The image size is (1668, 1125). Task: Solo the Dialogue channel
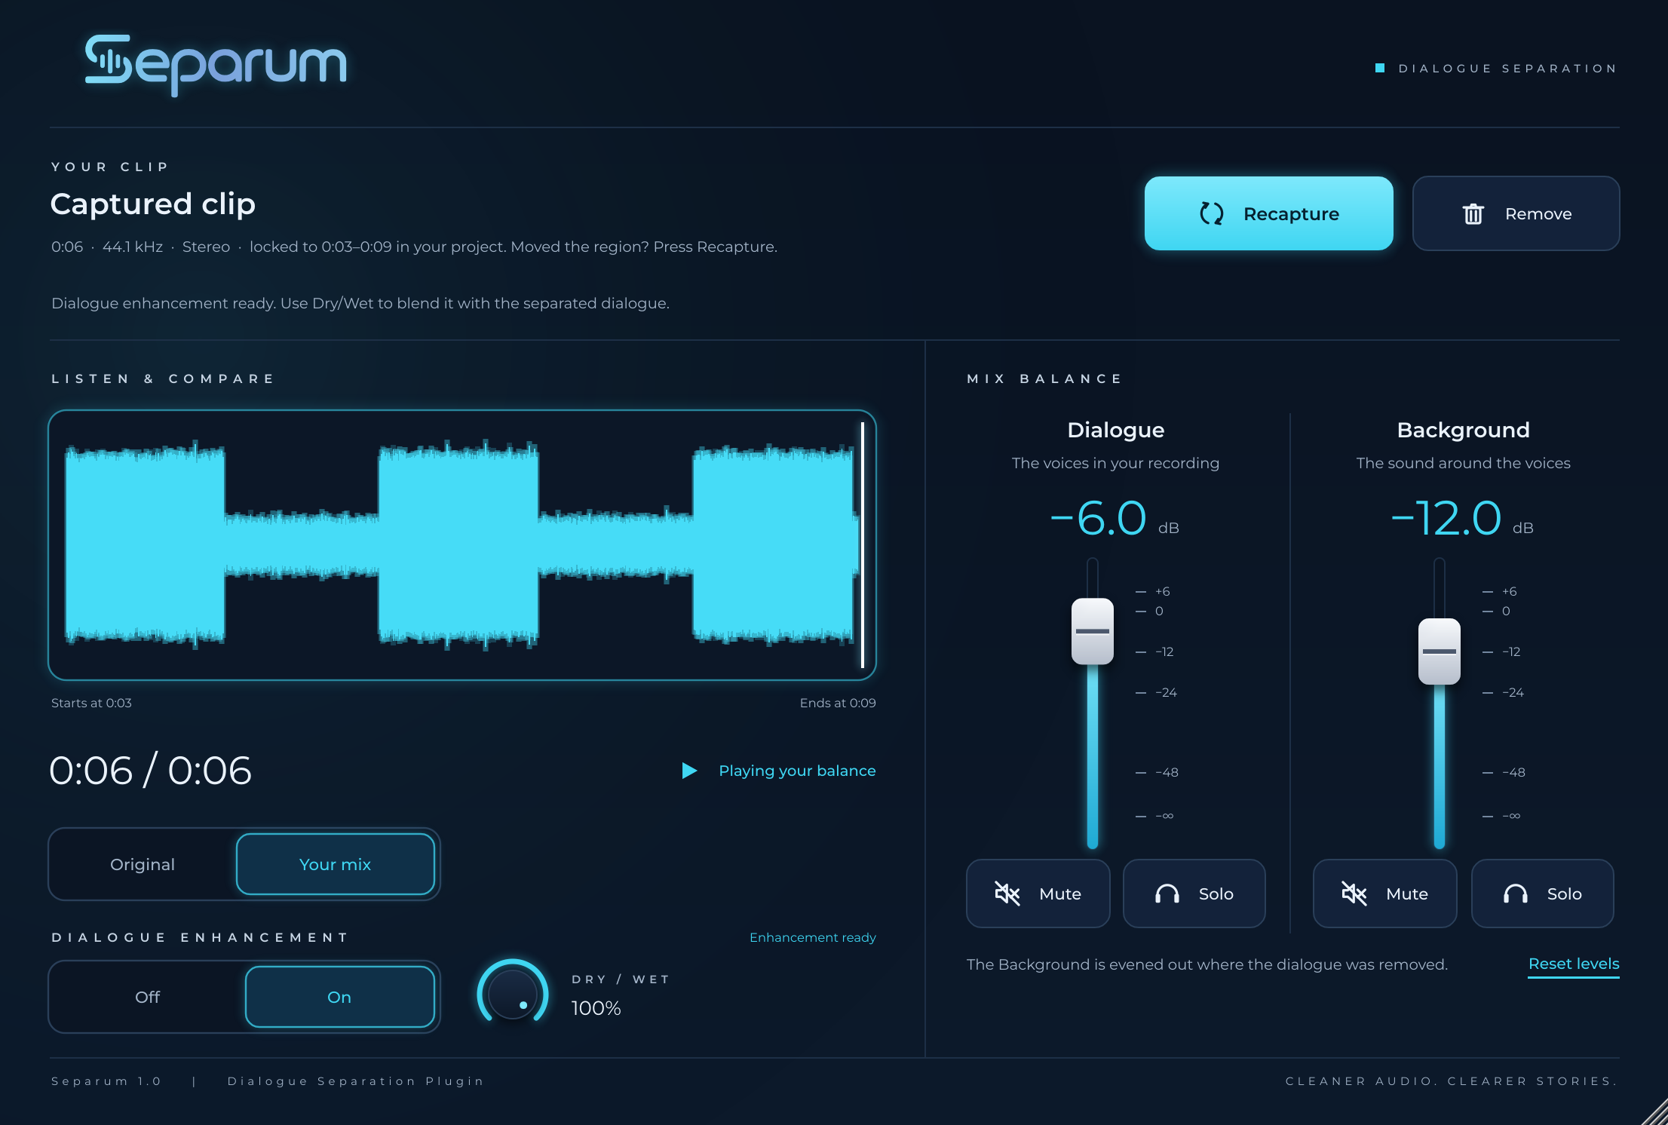(x=1194, y=894)
